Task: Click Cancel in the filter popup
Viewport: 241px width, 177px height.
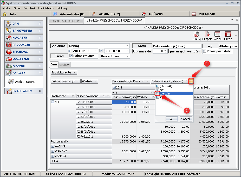Action: point(186,119)
